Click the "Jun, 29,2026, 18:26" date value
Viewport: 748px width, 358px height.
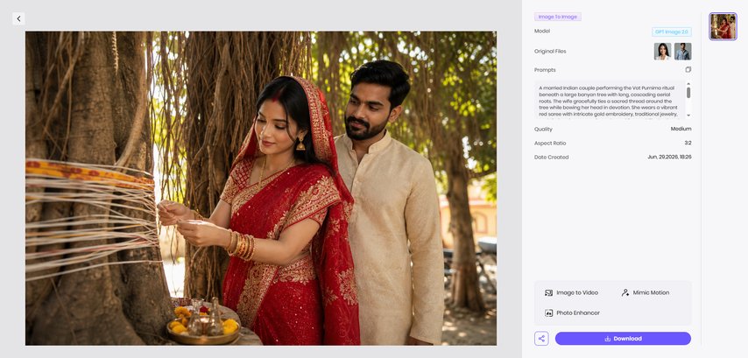[669, 157]
